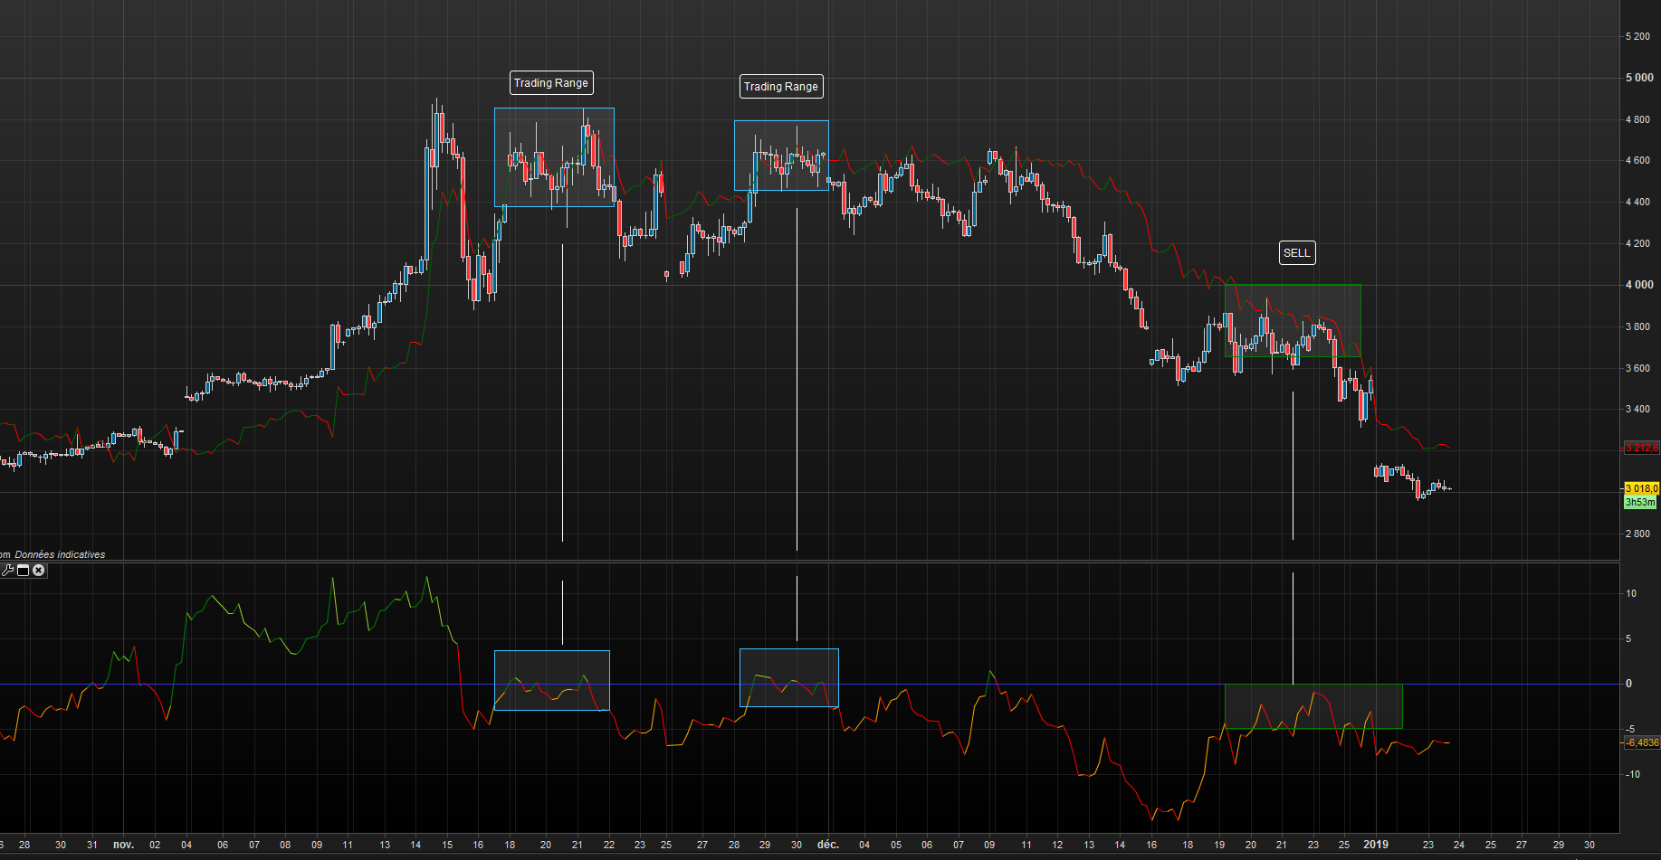Click the red 3 212,6 price tag

click(1641, 449)
